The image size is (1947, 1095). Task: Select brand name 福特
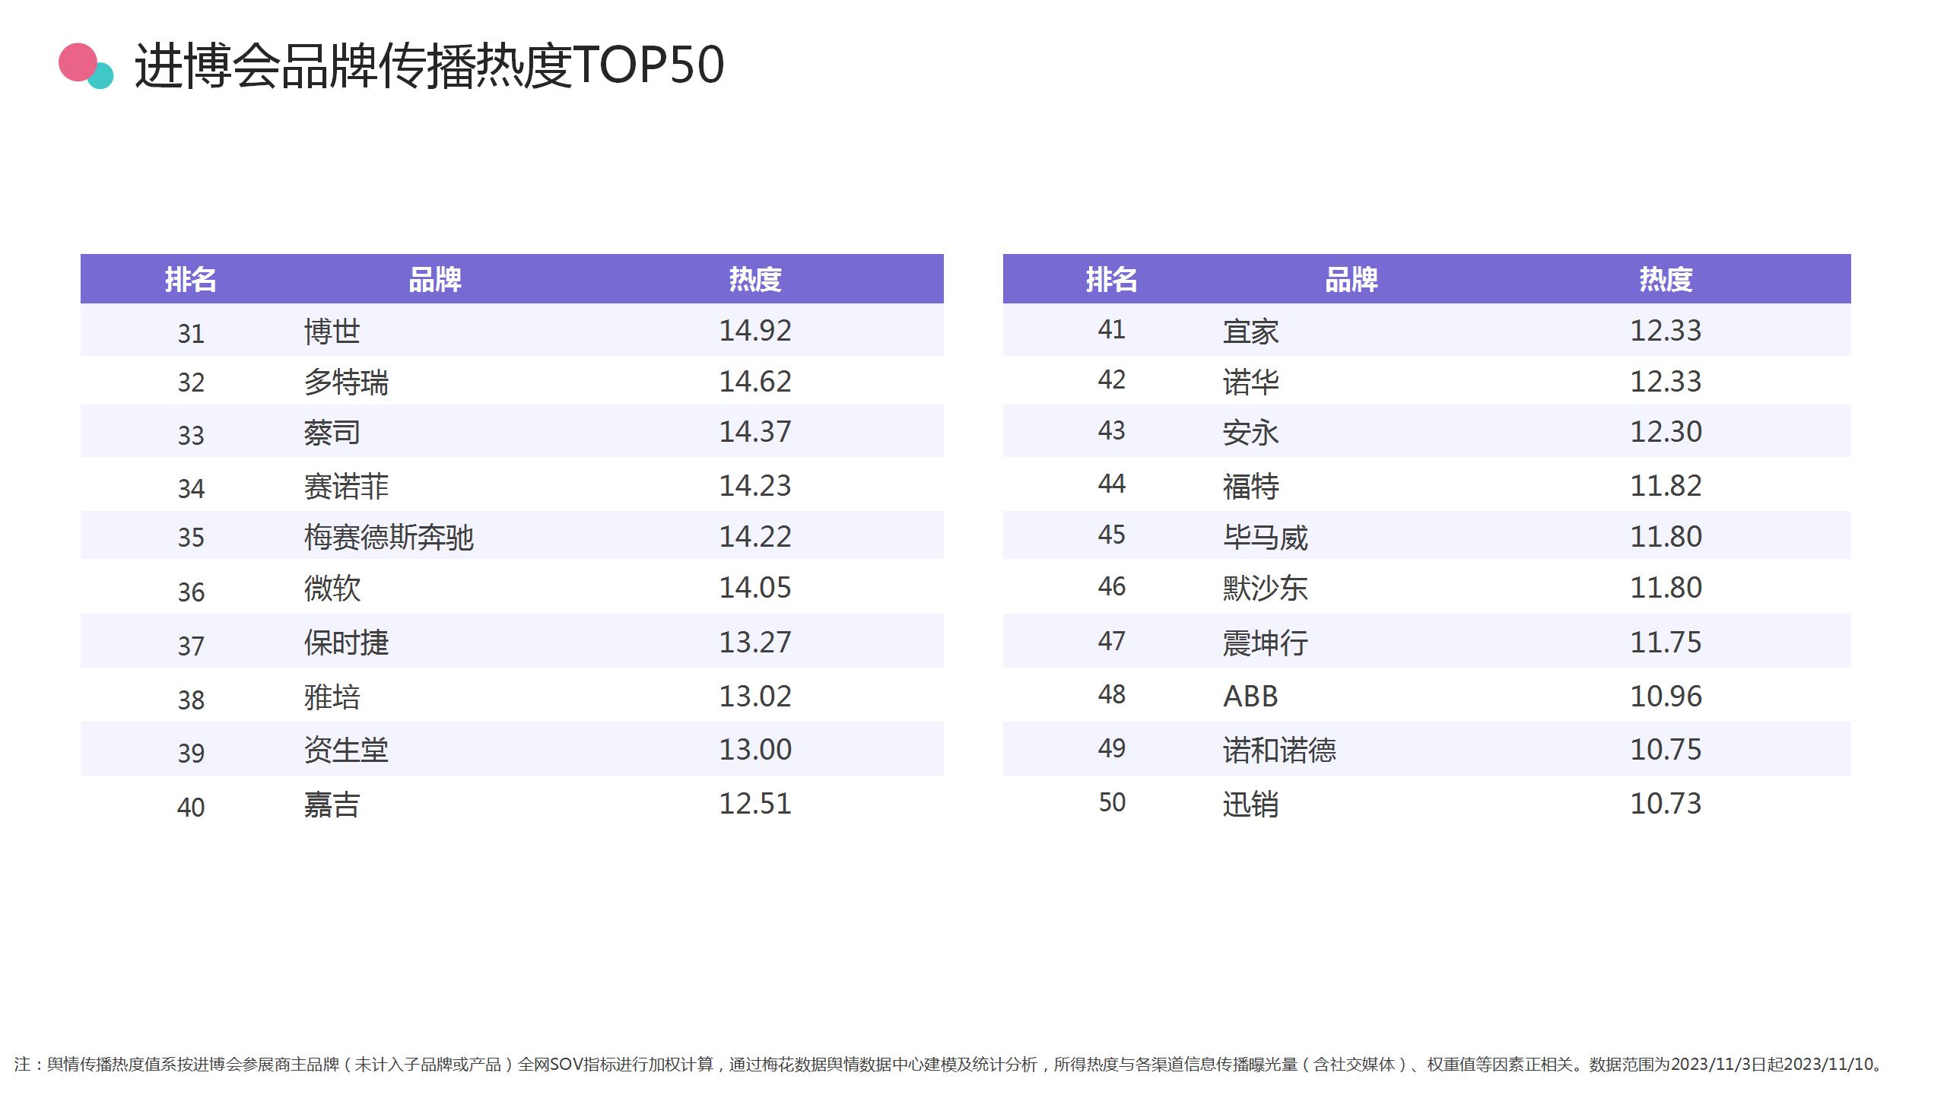(x=1250, y=487)
